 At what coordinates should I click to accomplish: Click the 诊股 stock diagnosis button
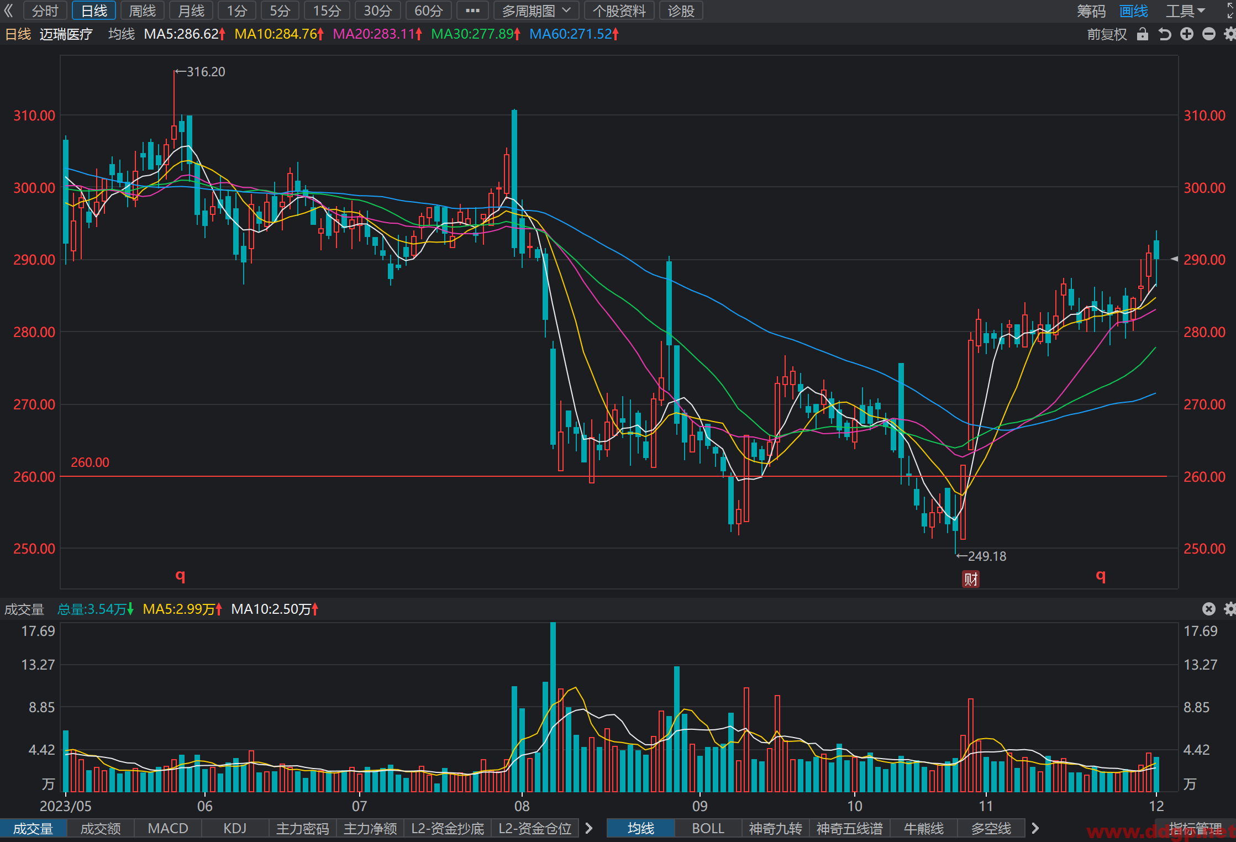tap(681, 10)
